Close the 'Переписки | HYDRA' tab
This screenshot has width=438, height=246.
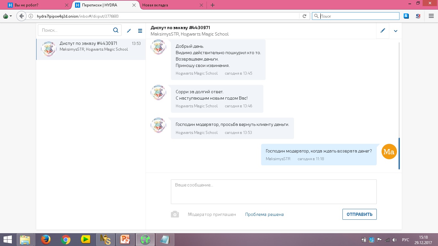134,5
